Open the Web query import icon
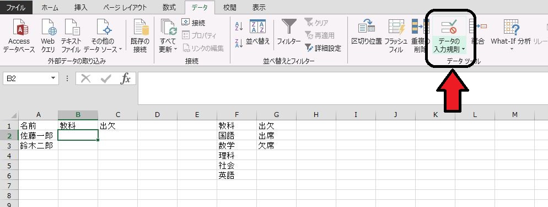548x207 pixels. (48, 36)
